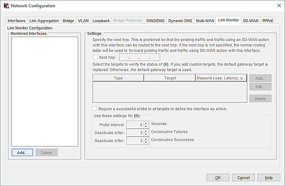Enable the Next hop checkbox
285x186 pixels.
click(x=95, y=57)
